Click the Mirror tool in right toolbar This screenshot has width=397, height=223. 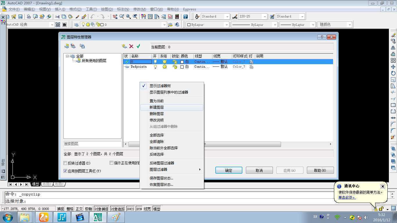pyautogui.click(x=393, y=48)
